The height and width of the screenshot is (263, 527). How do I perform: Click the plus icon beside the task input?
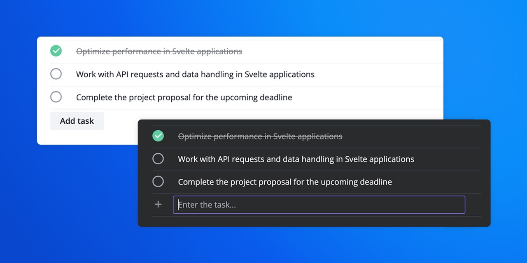(158, 204)
